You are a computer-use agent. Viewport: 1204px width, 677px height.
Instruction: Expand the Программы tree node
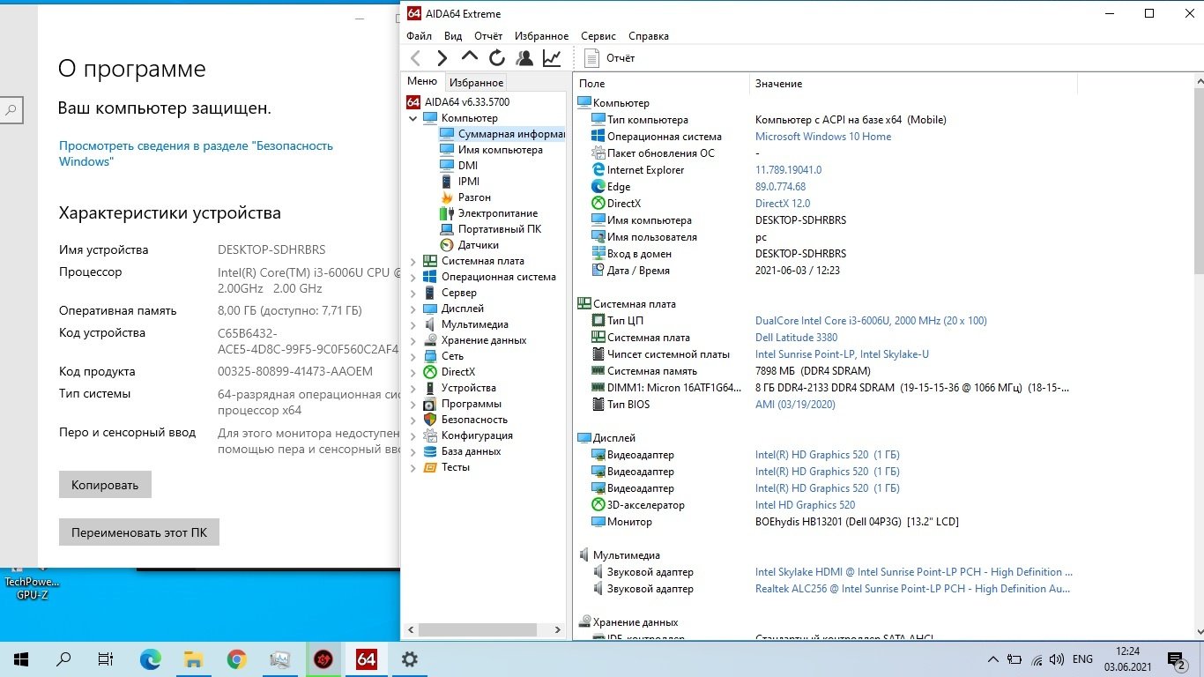(412, 404)
